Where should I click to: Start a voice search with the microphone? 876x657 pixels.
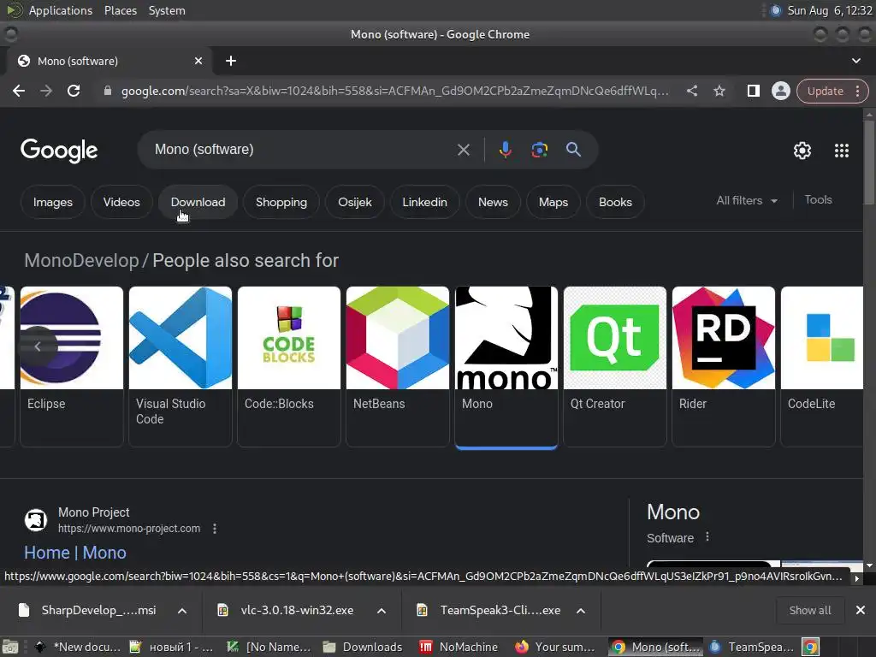(505, 150)
